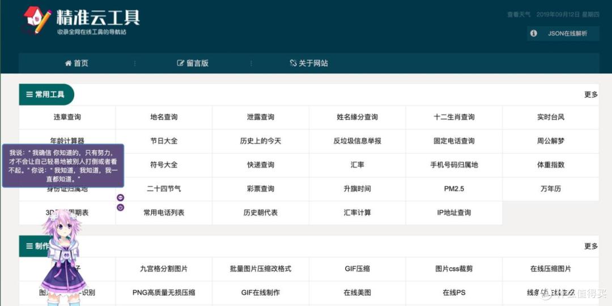Screen dimensions: 612x306
Task: Open the 节日大全 tool
Action: coord(164,141)
